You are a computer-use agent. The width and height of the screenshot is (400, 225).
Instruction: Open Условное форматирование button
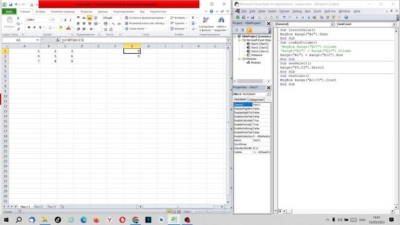(146, 18)
